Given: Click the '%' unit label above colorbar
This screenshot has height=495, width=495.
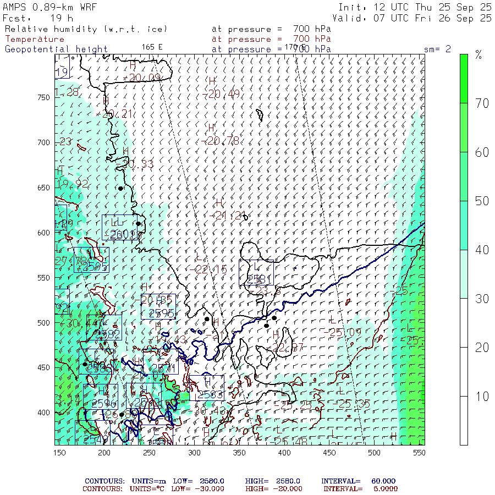Looking at the screenshot, I should [479, 55].
